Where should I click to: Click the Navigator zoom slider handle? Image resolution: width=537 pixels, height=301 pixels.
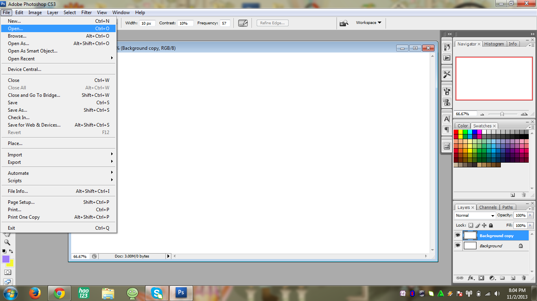point(502,114)
